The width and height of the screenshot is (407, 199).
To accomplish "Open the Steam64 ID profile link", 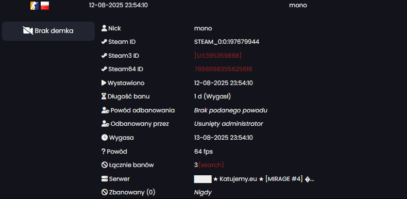I will 223,69.
